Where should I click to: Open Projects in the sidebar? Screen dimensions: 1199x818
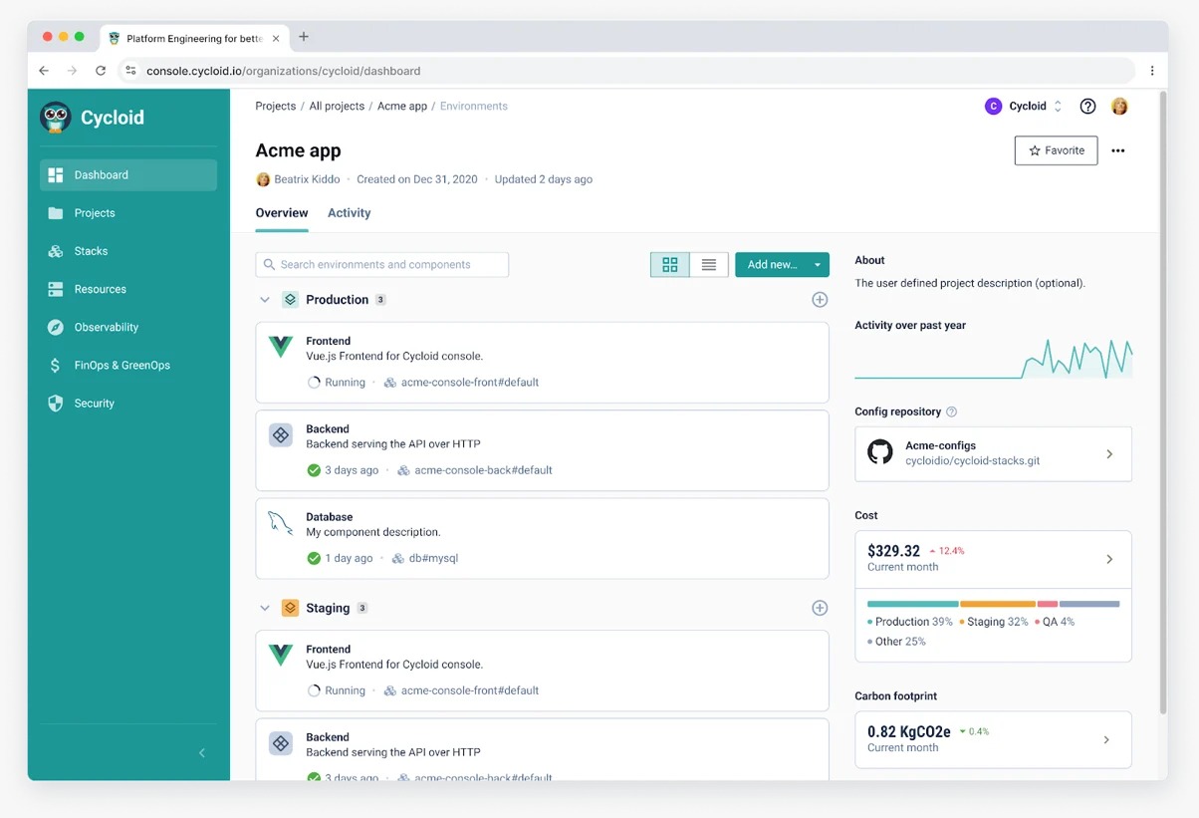128,213
